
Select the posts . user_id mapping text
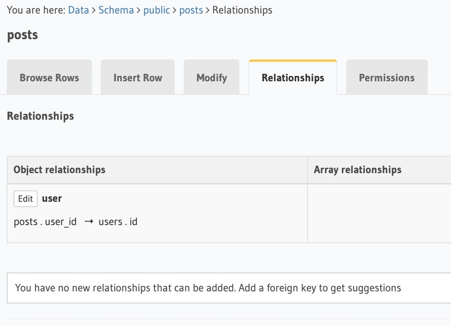(x=45, y=222)
